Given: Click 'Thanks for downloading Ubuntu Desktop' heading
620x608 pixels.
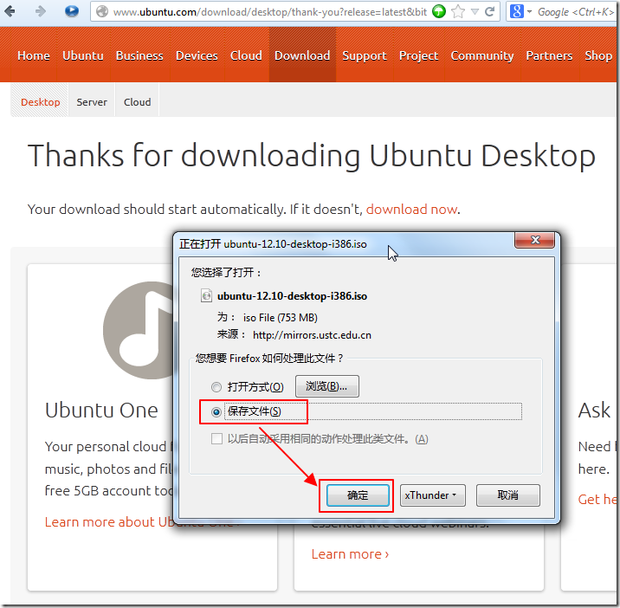Looking at the screenshot, I should [x=311, y=155].
